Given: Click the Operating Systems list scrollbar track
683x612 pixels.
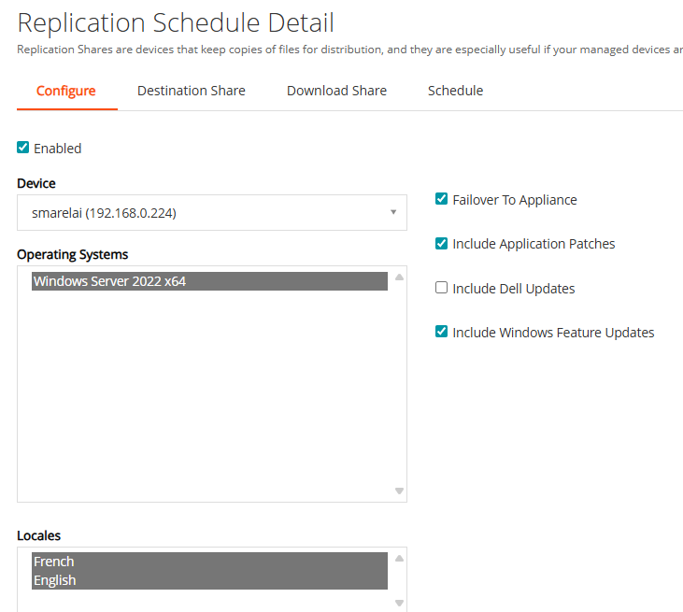Looking at the screenshot, I should [x=399, y=383].
